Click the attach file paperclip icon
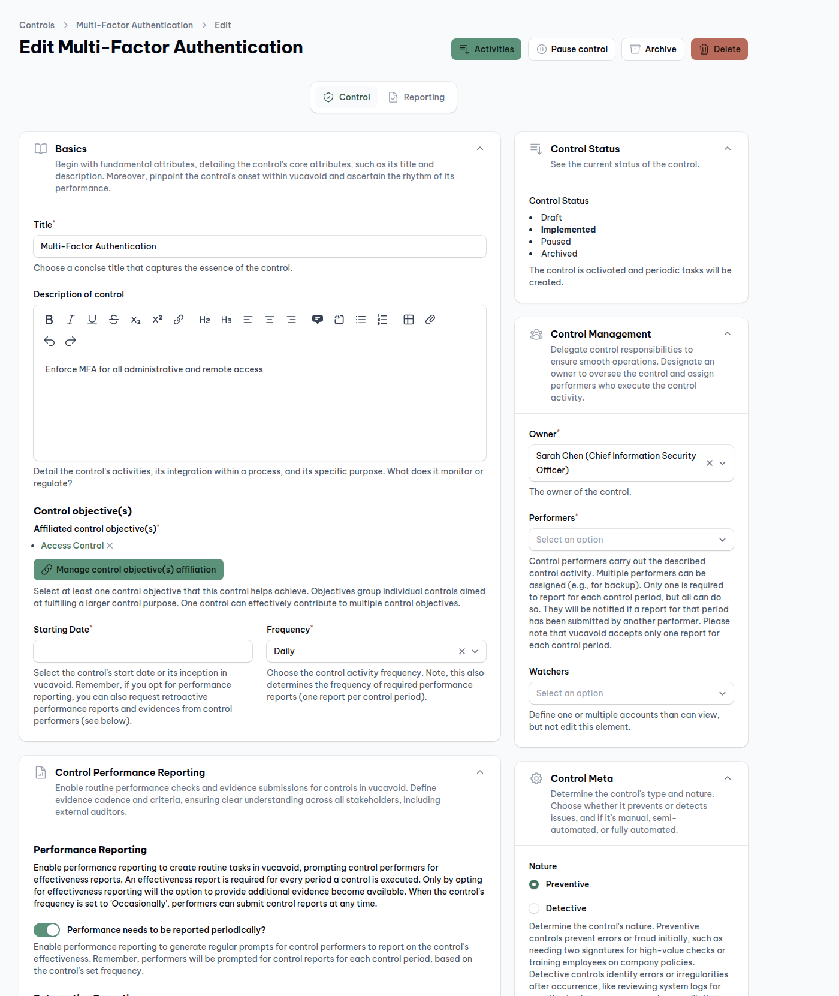 pos(430,320)
